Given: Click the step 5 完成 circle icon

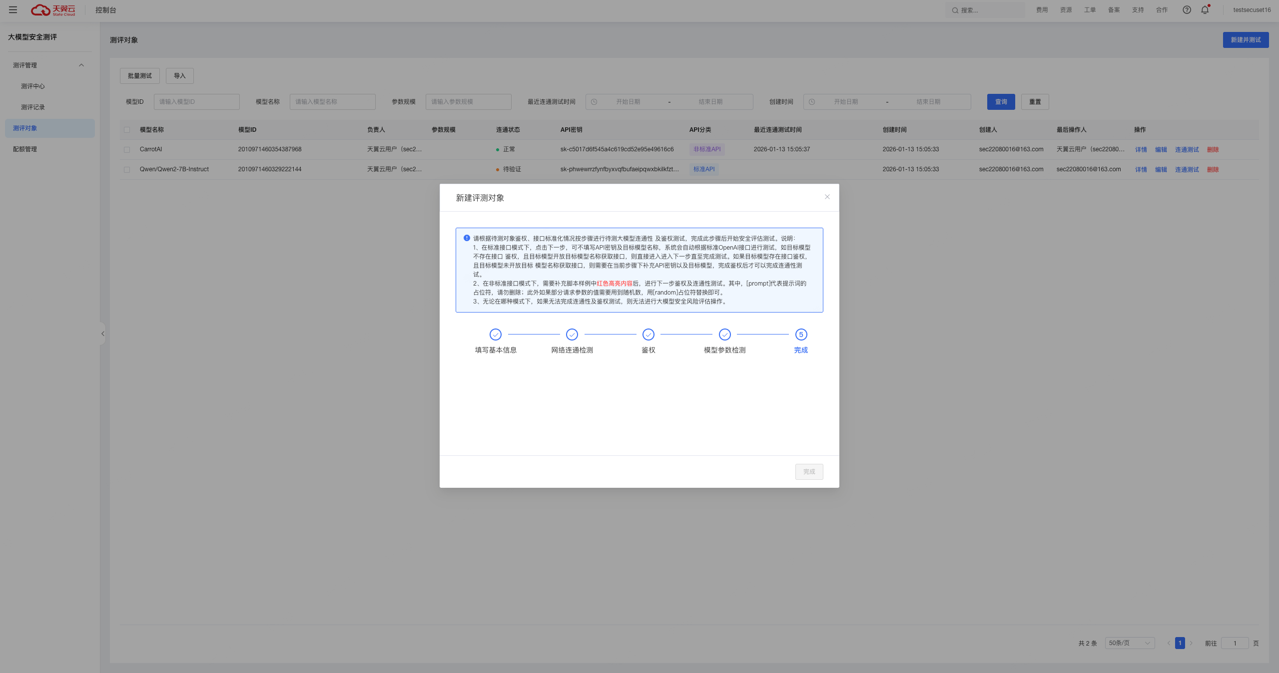Looking at the screenshot, I should [801, 335].
